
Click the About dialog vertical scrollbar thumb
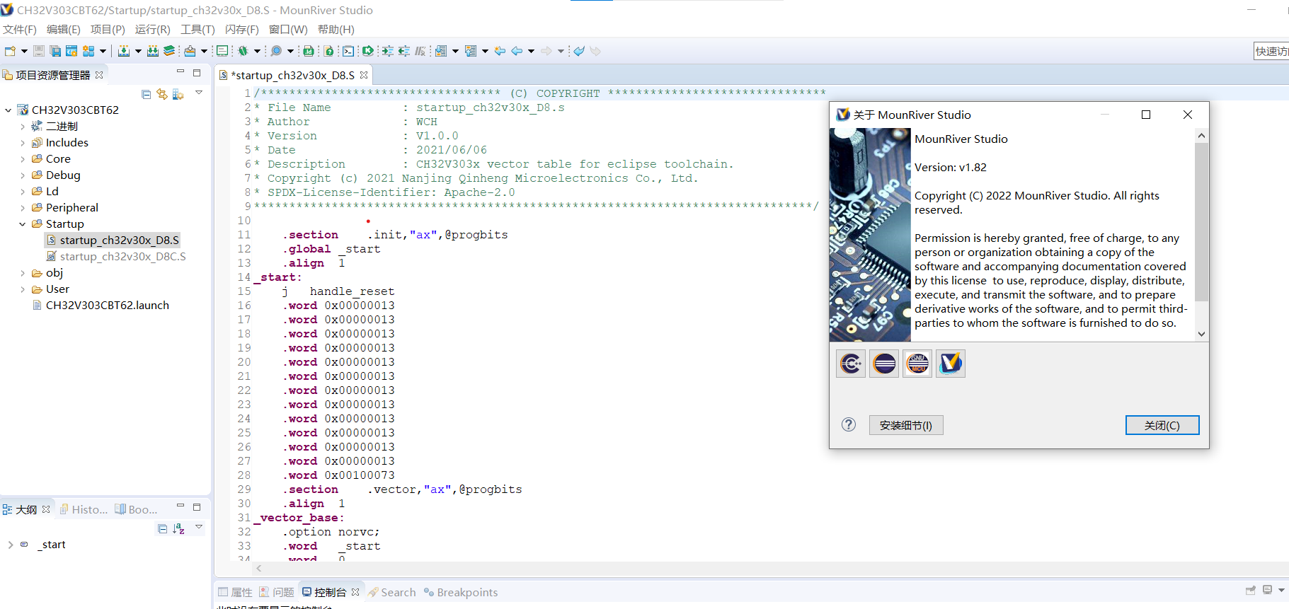tap(1201, 222)
